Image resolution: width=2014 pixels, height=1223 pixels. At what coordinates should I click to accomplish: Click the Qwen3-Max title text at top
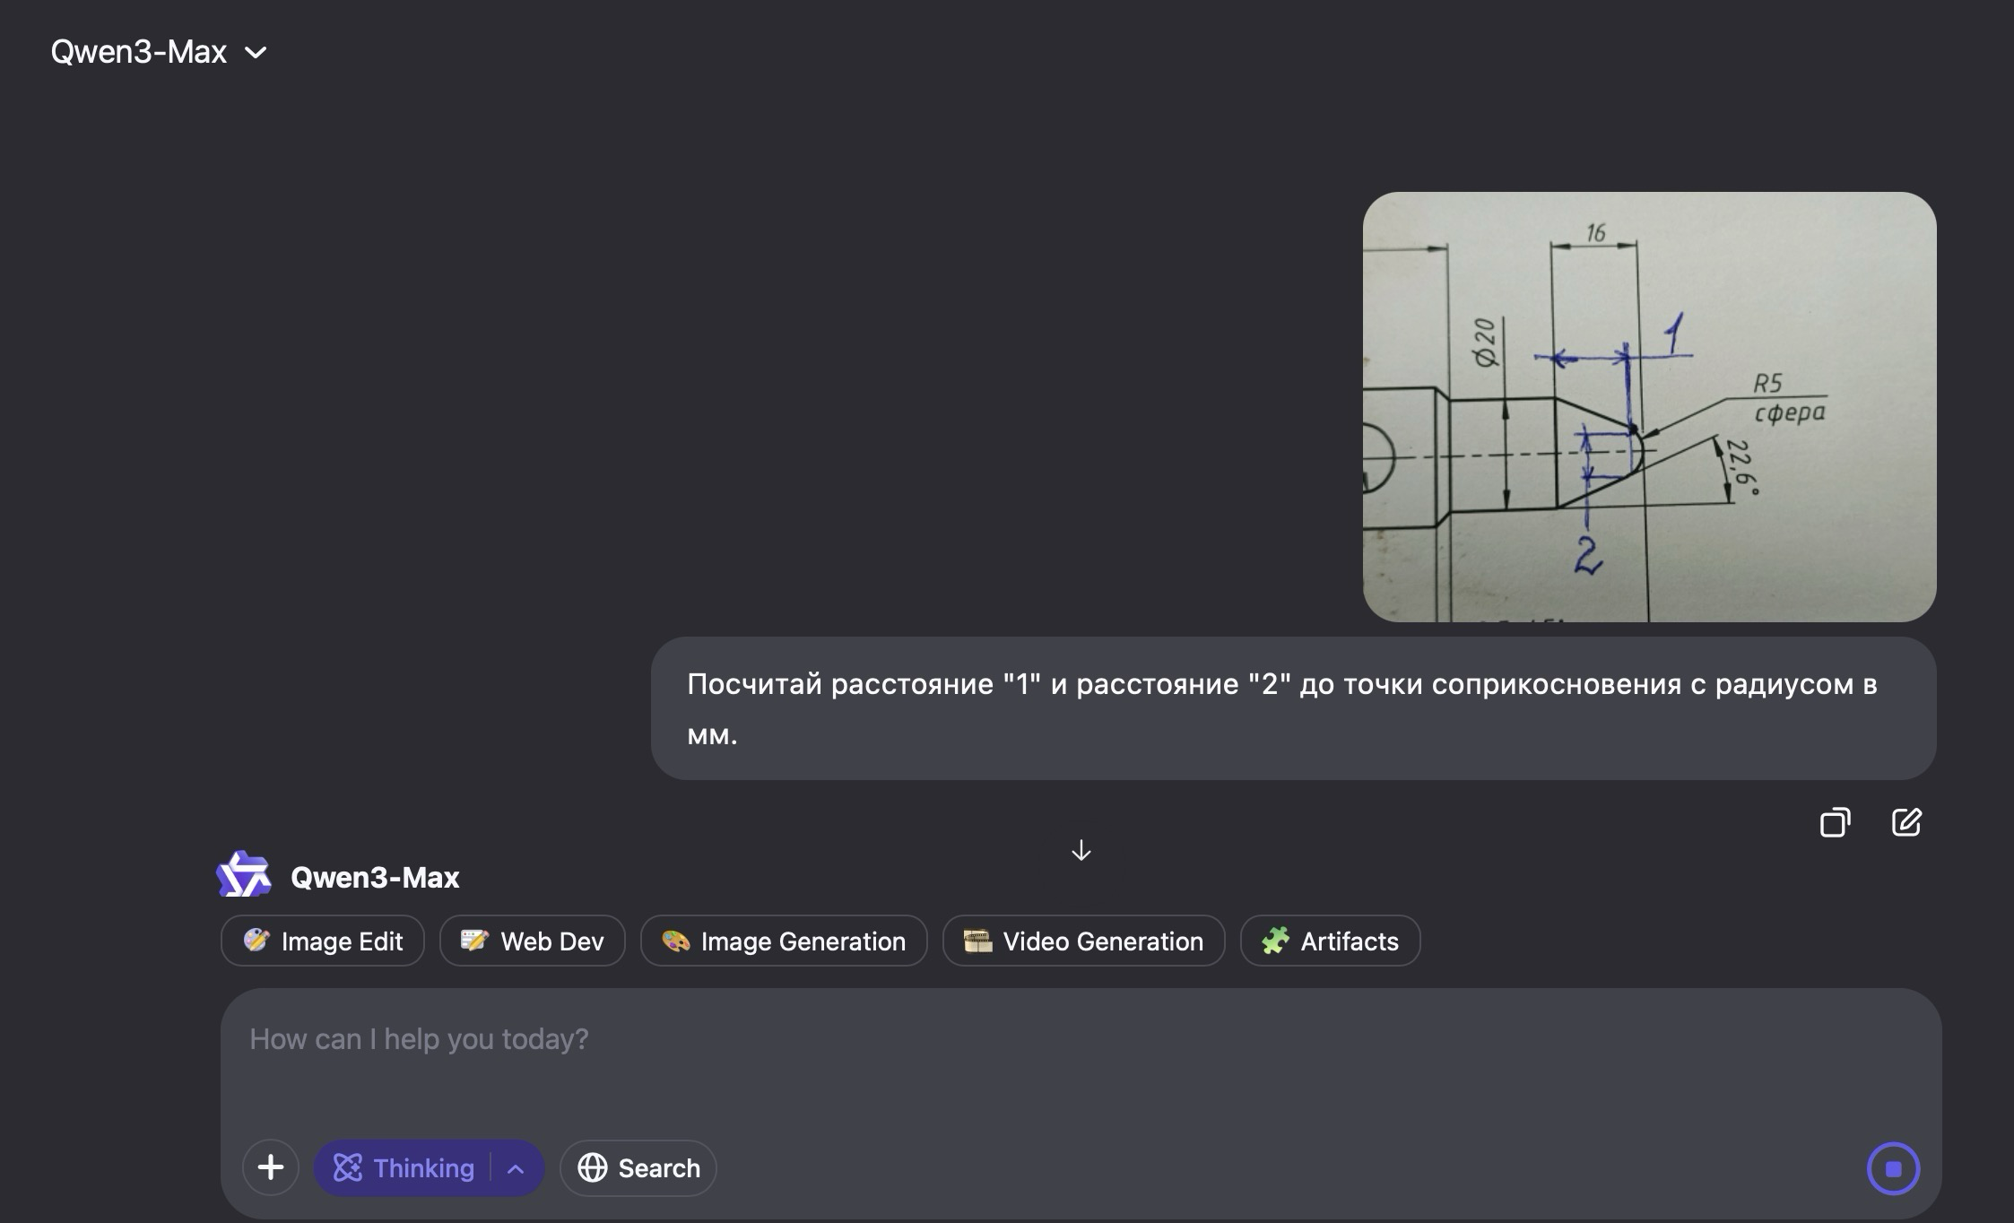[x=139, y=52]
